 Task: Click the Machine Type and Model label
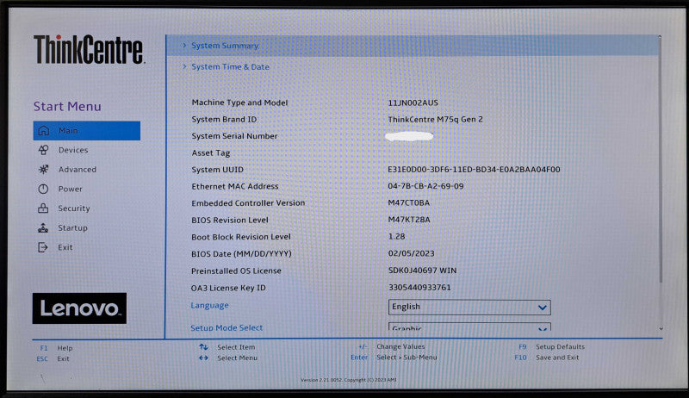pyautogui.click(x=239, y=103)
